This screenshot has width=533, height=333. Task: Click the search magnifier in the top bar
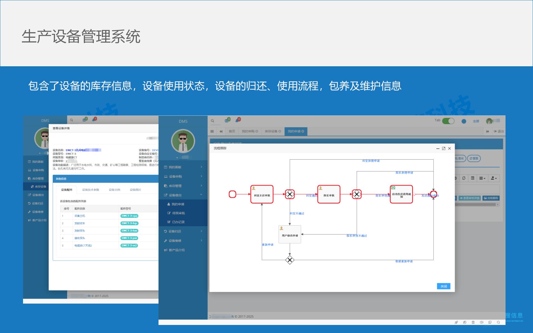click(x=212, y=121)
